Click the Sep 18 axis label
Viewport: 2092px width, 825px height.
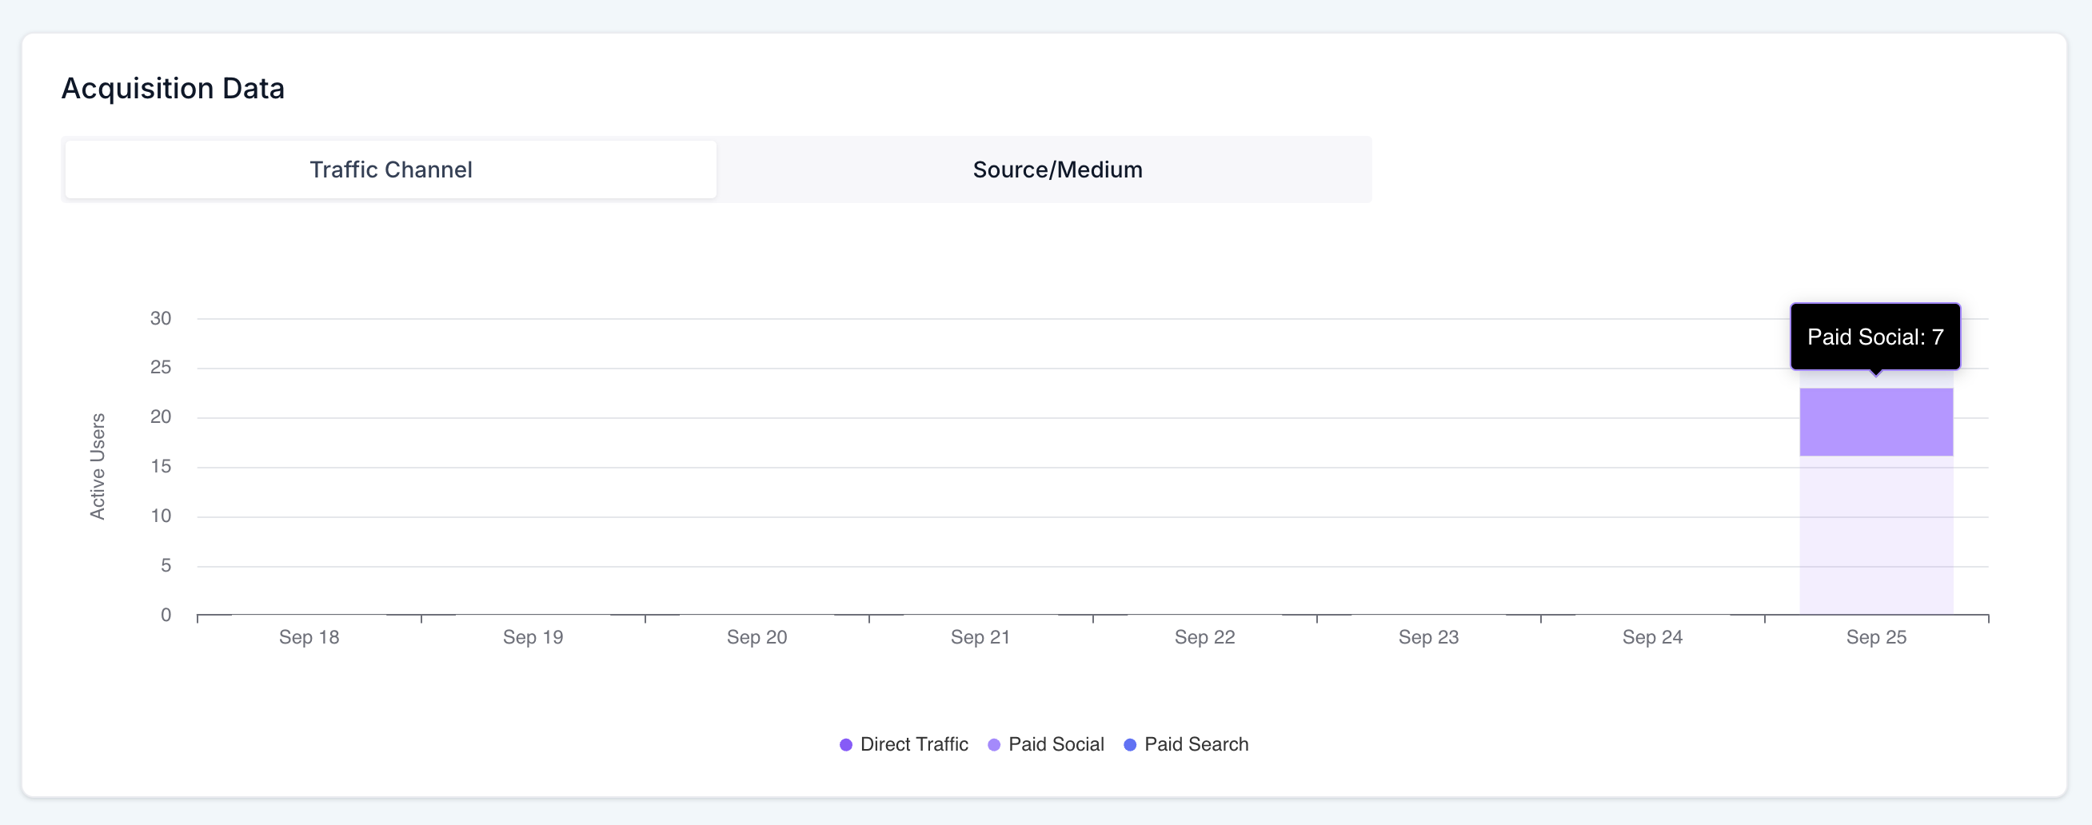(308, 637)
